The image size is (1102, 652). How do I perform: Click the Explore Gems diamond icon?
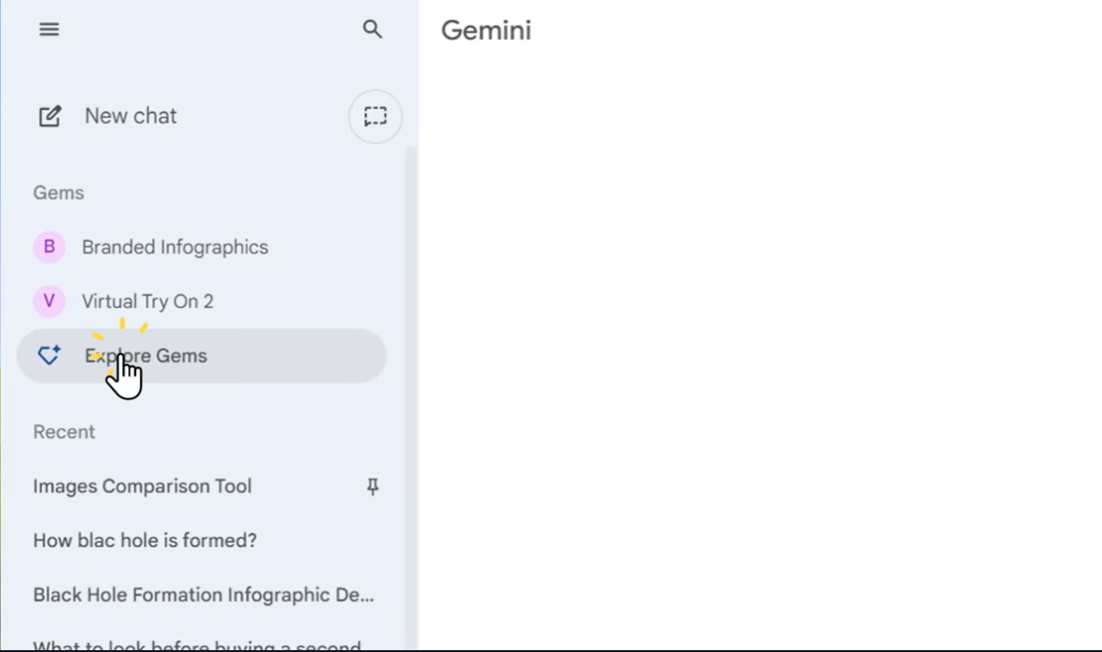49,355
